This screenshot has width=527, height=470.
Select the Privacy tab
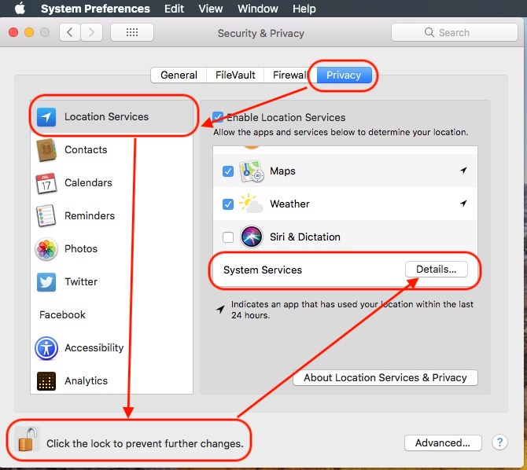(x=344, y=75)
